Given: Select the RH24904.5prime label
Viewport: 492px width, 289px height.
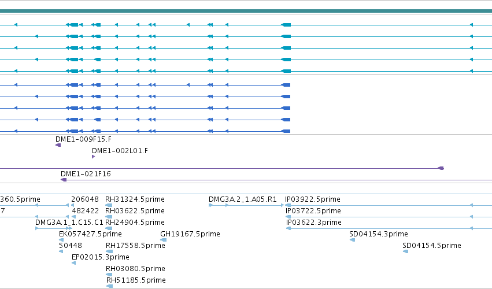Looking at the screenshot, I should tap(135, 223).
